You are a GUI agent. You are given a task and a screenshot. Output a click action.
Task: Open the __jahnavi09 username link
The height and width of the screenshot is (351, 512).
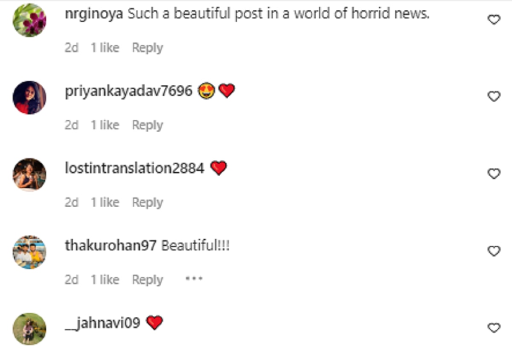click(102, 323)
